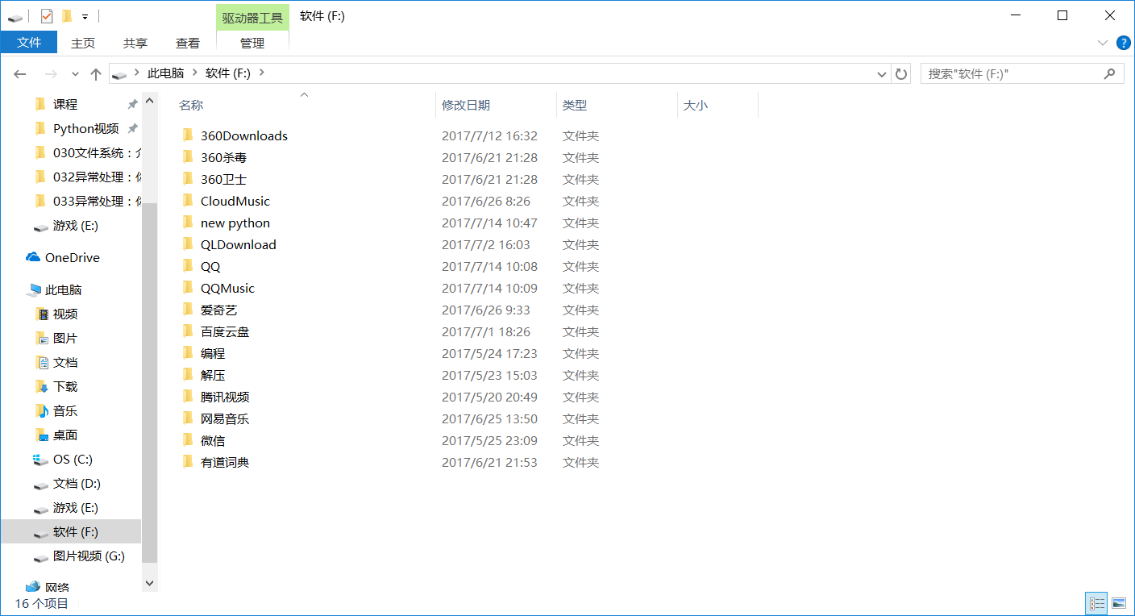Click the navigation pane scroll down arrow
1135x616 pixels.
click(x=149, y=582)
